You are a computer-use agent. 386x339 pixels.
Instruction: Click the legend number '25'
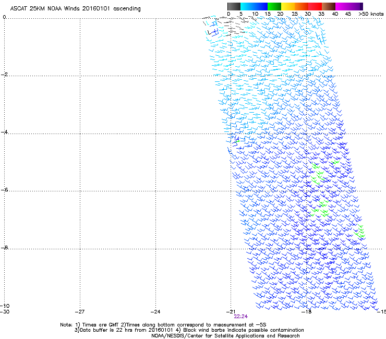pos(295,14)
